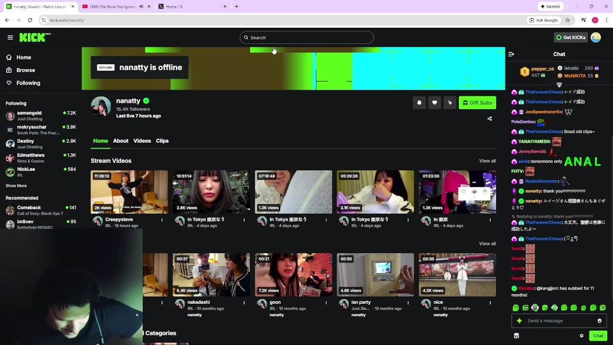Switch to the Videos tab
Viewport: 613px width, 345px height.
142,141
